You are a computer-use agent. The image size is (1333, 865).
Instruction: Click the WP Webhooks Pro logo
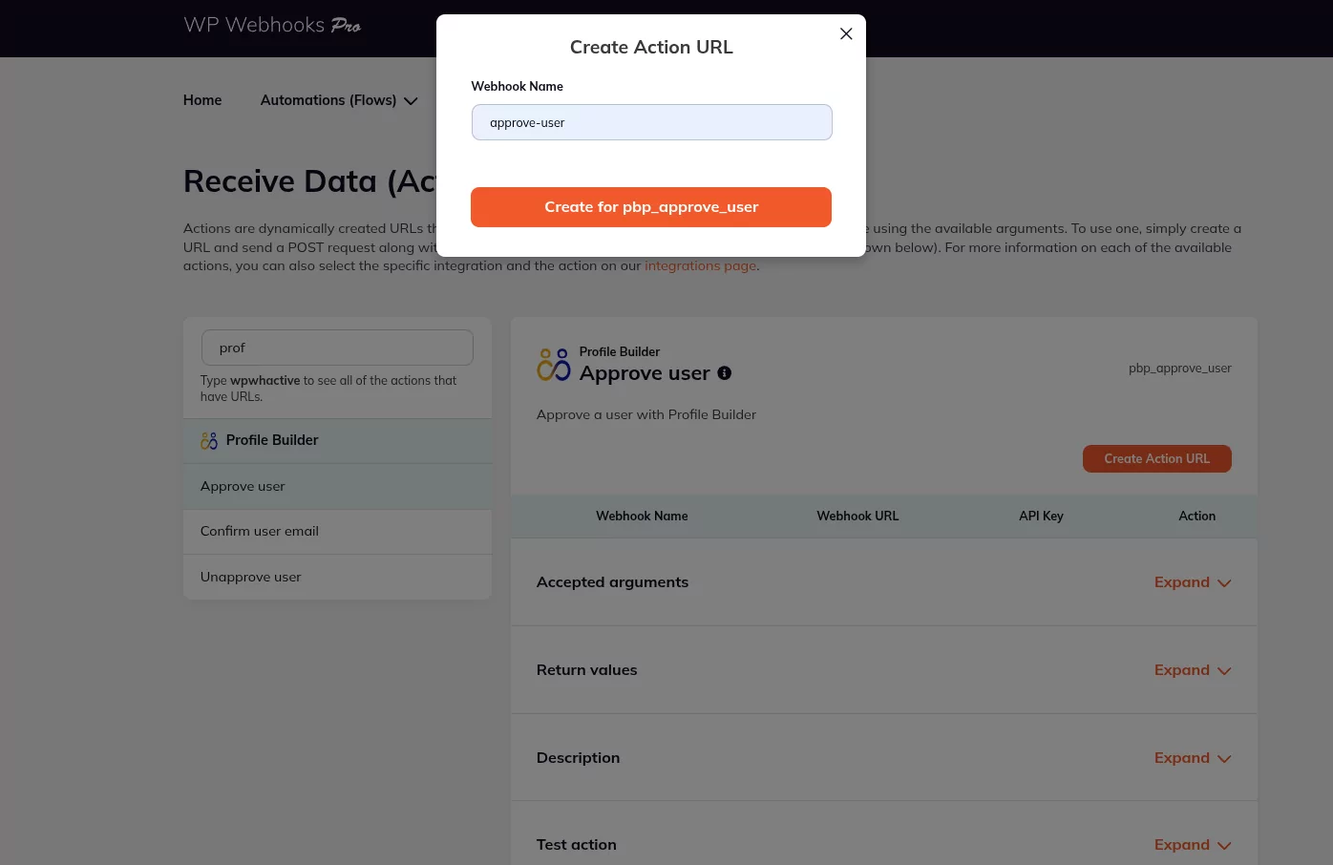(x=272, y=26)
